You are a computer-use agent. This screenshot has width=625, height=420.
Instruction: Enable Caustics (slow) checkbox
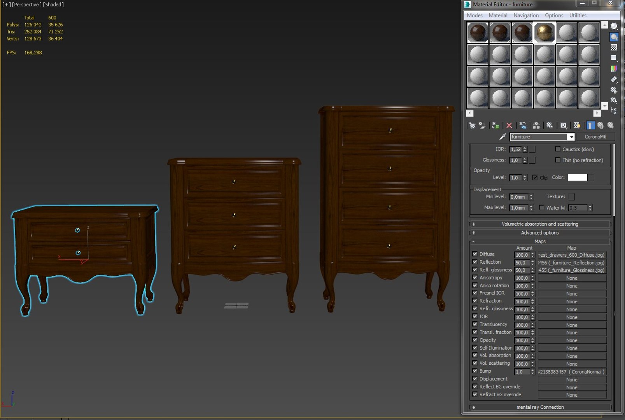558,149
